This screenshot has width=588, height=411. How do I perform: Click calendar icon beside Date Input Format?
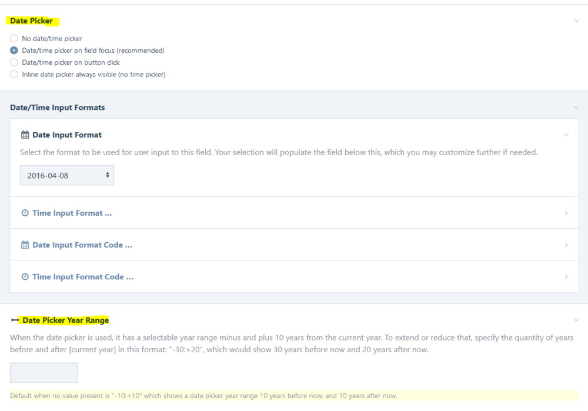click(25, 135)
